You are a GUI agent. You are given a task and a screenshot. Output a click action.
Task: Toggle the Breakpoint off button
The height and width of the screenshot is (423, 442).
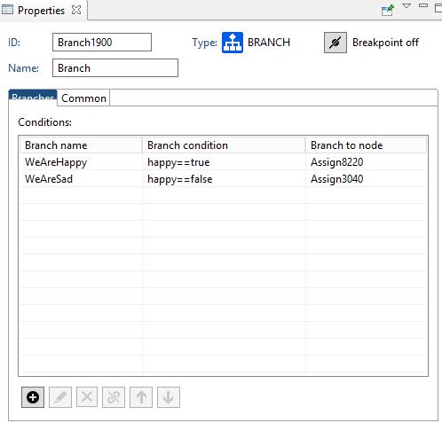click(x=335, y=43)
